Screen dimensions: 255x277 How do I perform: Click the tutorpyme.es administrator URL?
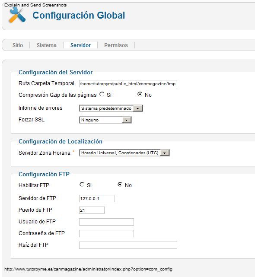[88, 269]
